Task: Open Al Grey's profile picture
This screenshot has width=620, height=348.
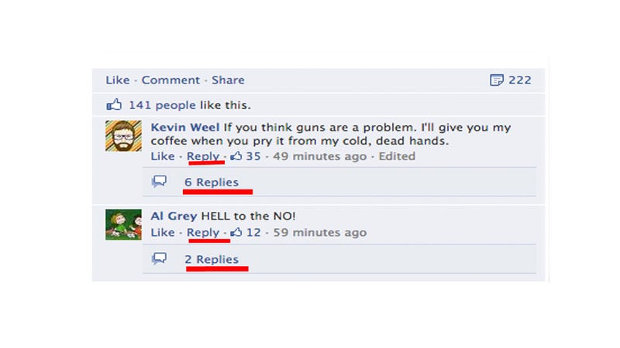Action: point(123,224)
